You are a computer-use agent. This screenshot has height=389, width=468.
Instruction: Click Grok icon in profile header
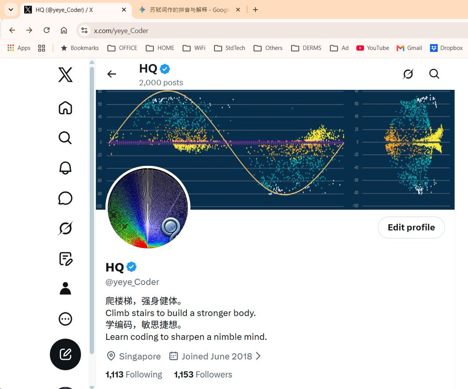408,74
